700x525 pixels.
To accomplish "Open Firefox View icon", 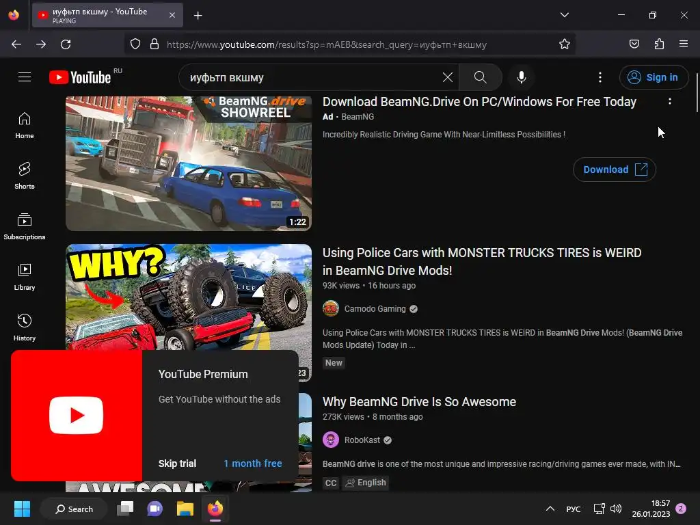I will (14, 15).
